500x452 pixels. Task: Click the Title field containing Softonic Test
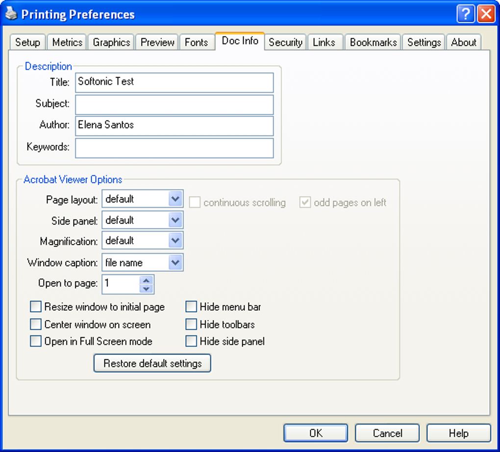(175, 82)
